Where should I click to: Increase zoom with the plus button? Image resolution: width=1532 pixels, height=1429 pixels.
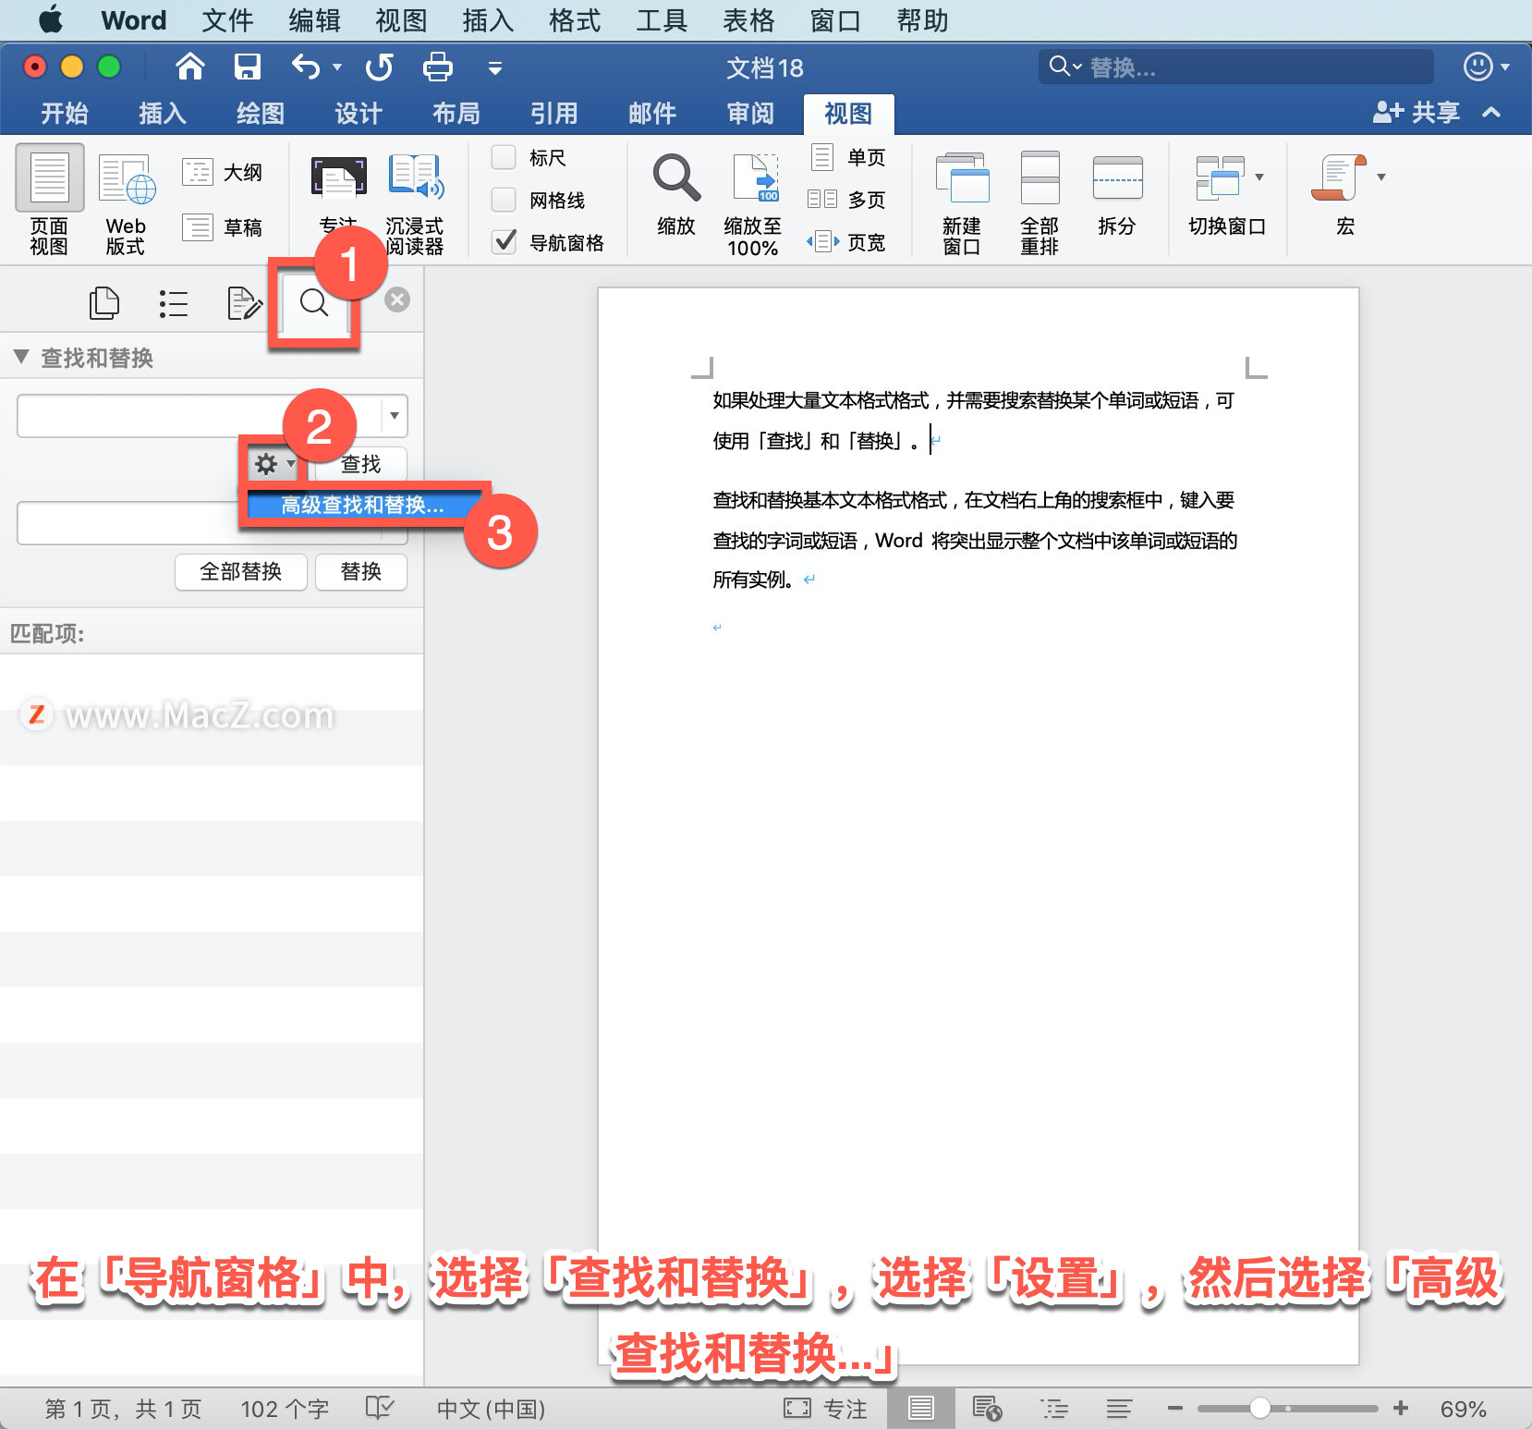point(1401,1408)
